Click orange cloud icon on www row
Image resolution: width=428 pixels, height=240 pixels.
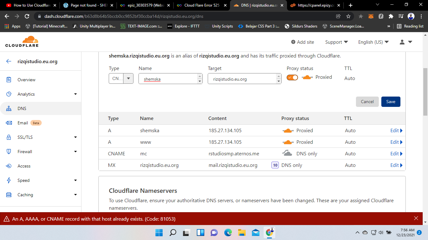click(x=288, y=142)
